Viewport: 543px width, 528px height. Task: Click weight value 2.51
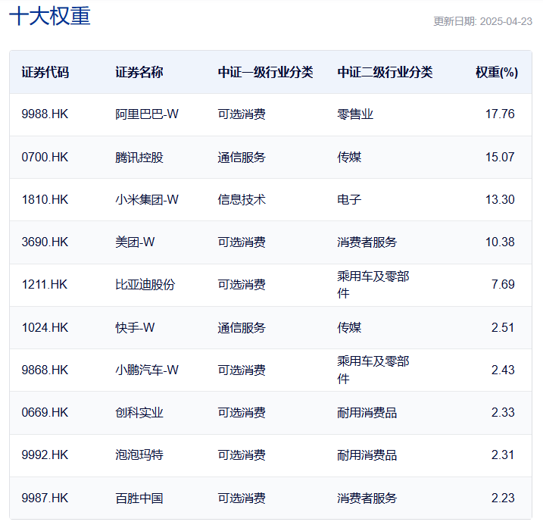[x=503, y=327]
